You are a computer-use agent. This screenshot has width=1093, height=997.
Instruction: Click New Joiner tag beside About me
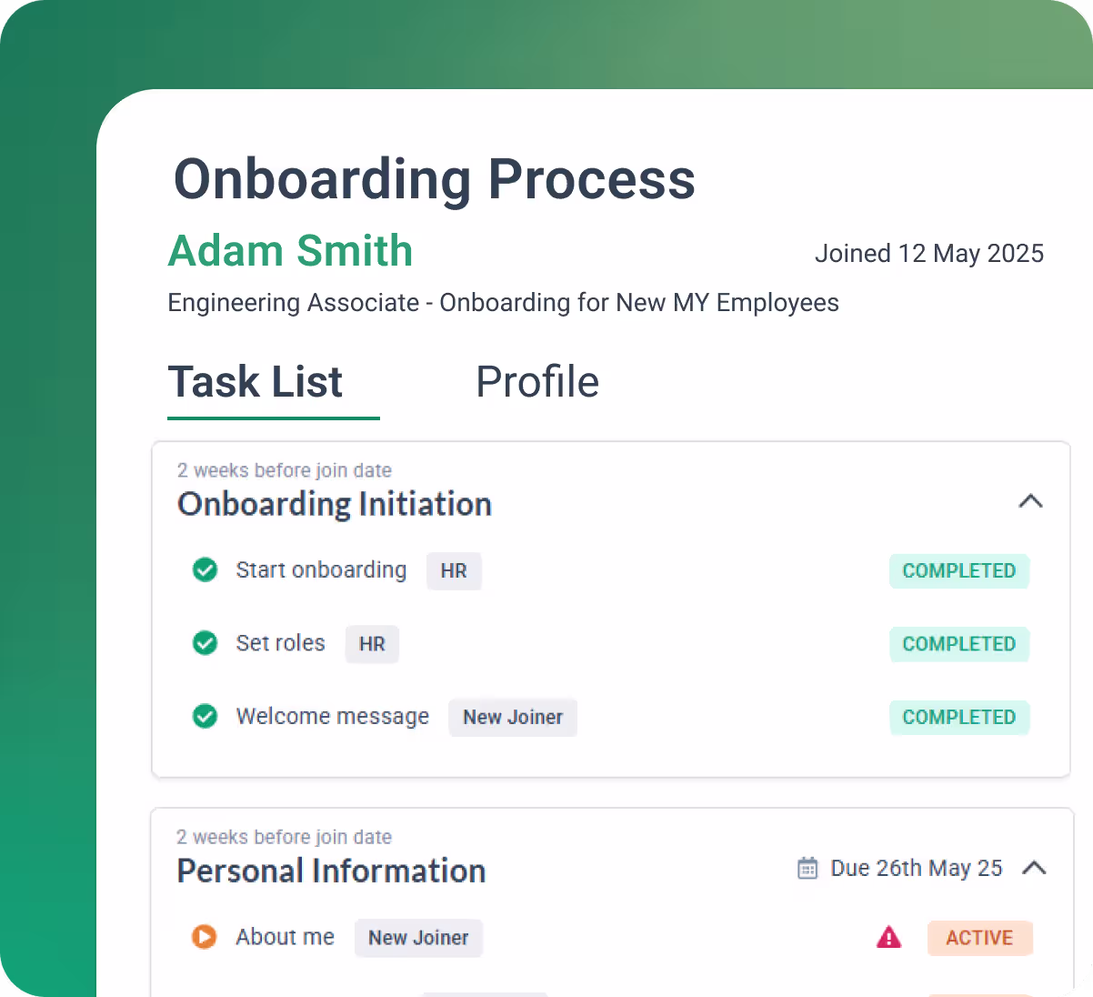[418, 938]
